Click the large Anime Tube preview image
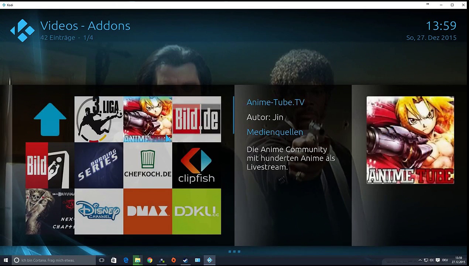 pyautogui.click(x=410, y=140)
